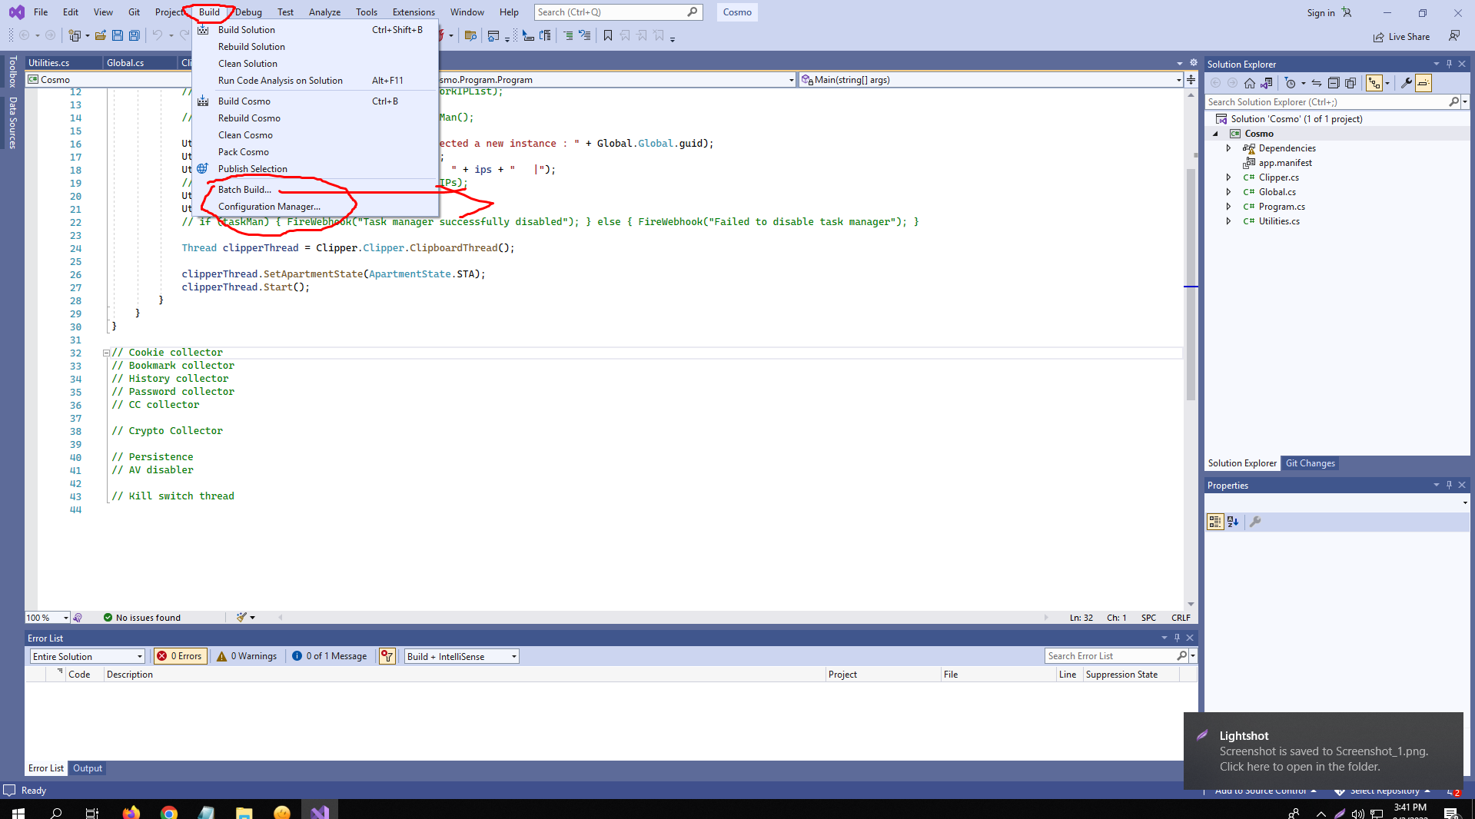Click the Property Pages wrench icon
1475x819 pixels.
(1255, 522)
